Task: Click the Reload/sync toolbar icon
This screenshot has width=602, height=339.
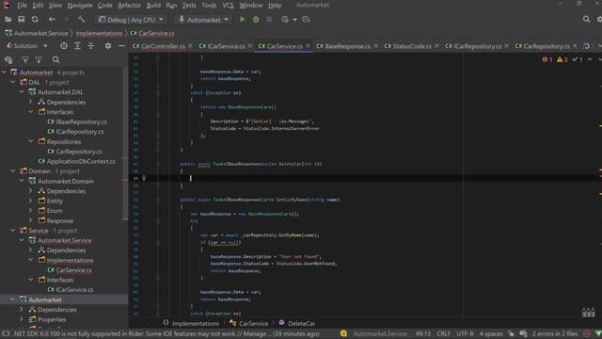Action: pos(35,19)
